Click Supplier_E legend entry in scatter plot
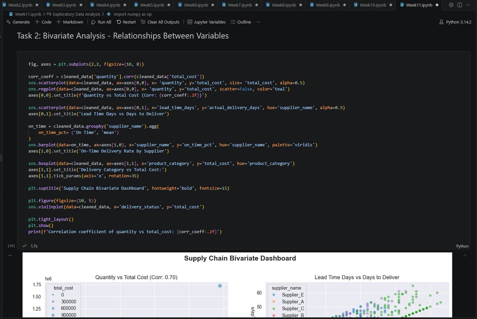477x319 pixels. click(x=288, y=295)
